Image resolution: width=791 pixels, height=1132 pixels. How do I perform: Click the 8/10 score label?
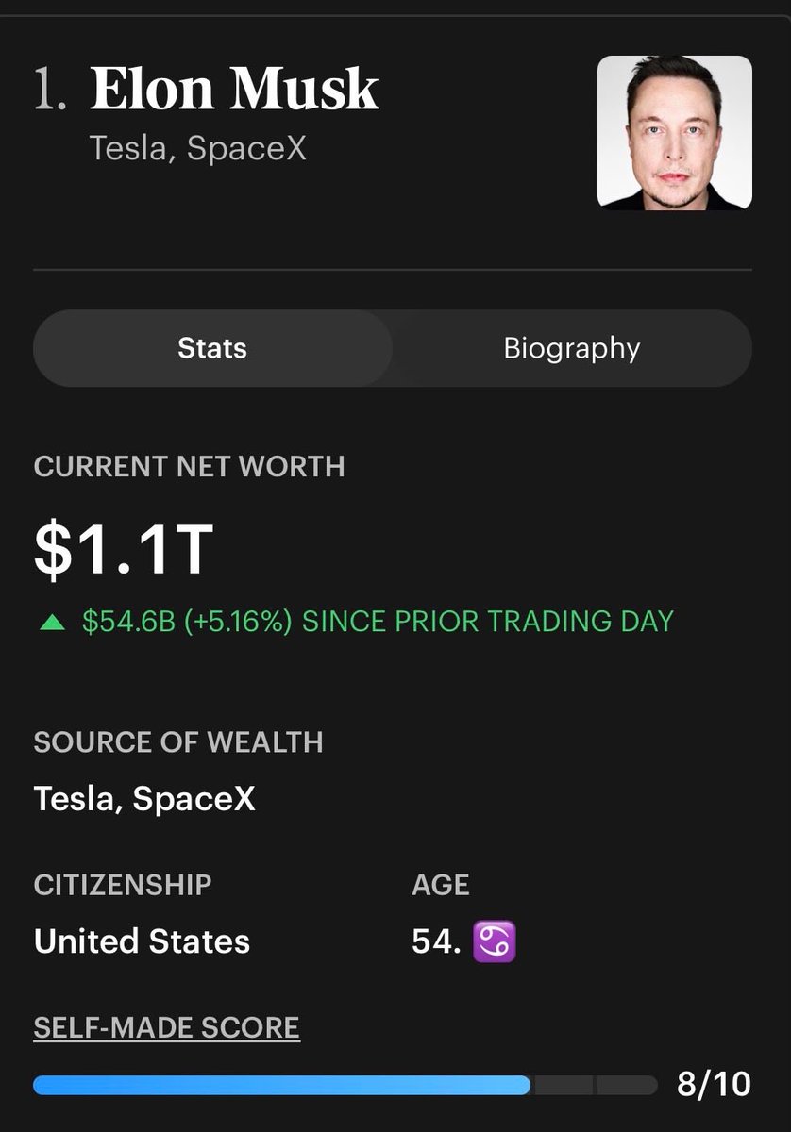pyautogui.click(x=714, y=1085)
